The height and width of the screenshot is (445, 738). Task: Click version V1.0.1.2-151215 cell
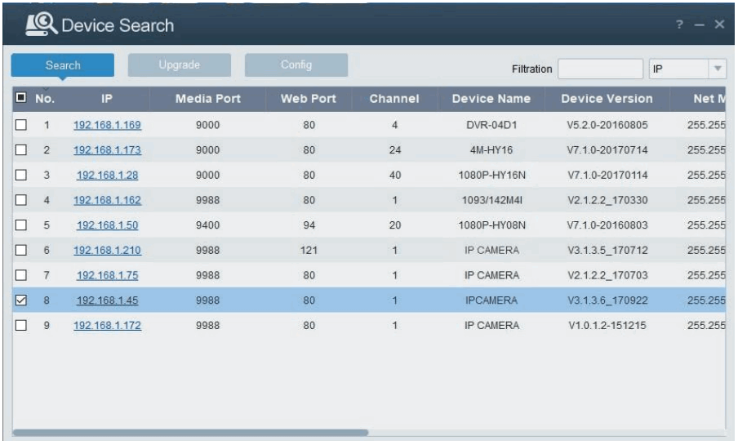[x=607, y=326]
